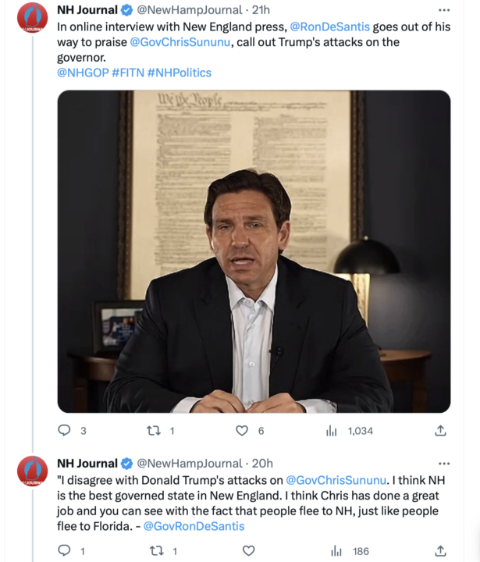Open more options on first tweet
This screenshot has height=562, width=480.
click(444, 10)
